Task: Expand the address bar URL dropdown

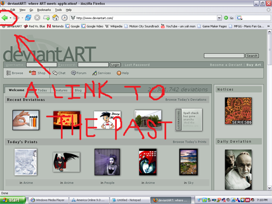Action: pyautogui.click(x=219, y=18)
